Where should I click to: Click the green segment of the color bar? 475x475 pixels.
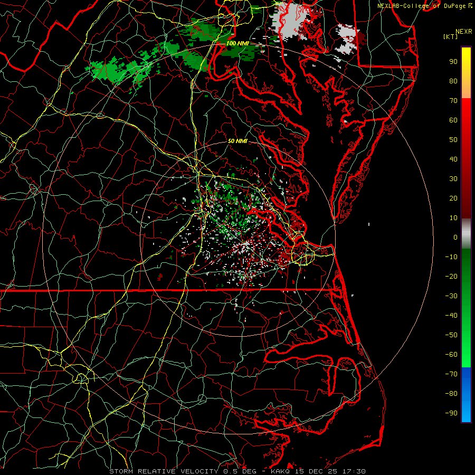tap(466, 308)
